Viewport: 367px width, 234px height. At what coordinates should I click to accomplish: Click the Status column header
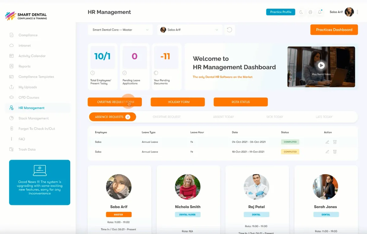tap(285, 132)
